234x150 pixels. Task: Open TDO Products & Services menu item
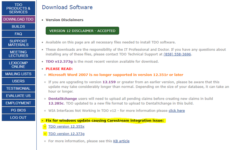pyautogui.click(x=18, y=7)
